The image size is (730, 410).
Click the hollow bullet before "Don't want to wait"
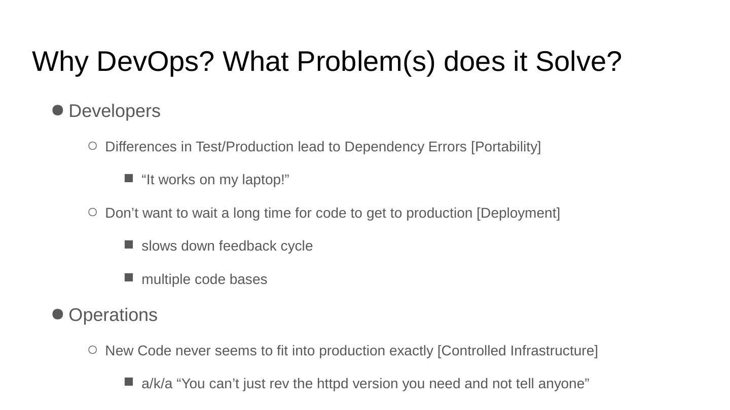(93, 213)
